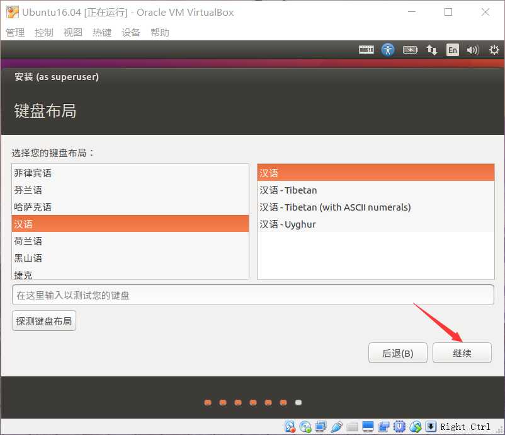Viewport: 505px width, 435px height.
Task: Click the mouse integration icon in status bar
Action: click(416, 427)
